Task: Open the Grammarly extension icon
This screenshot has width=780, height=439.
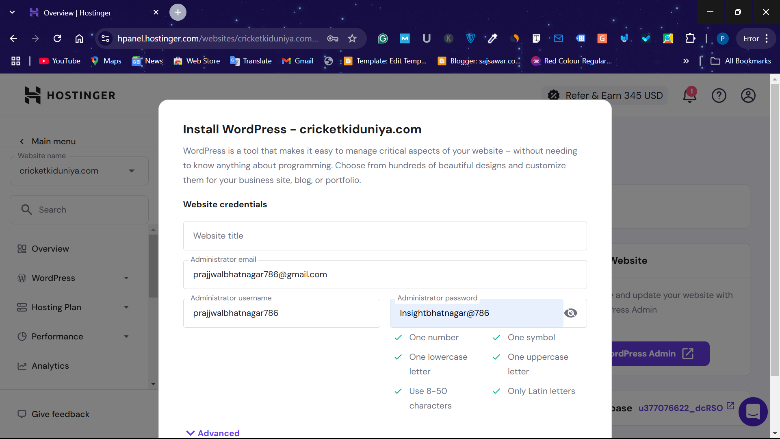Action: pyautogui.click(x=383, y=39)
